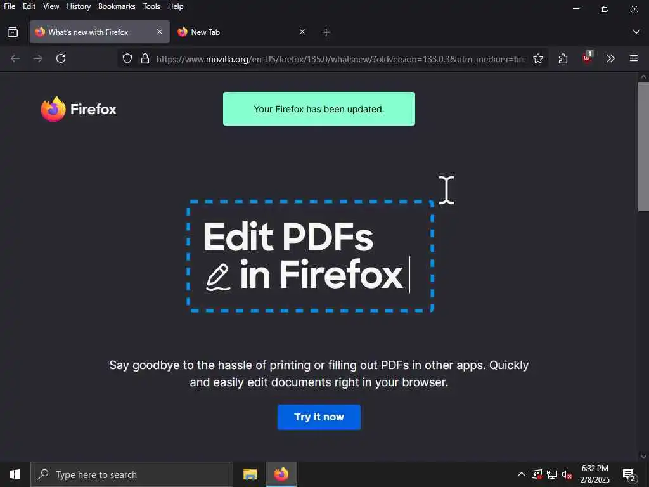Click the Try it now button
This screenshot has width=649, height=487.
click(x=319, y=417)
